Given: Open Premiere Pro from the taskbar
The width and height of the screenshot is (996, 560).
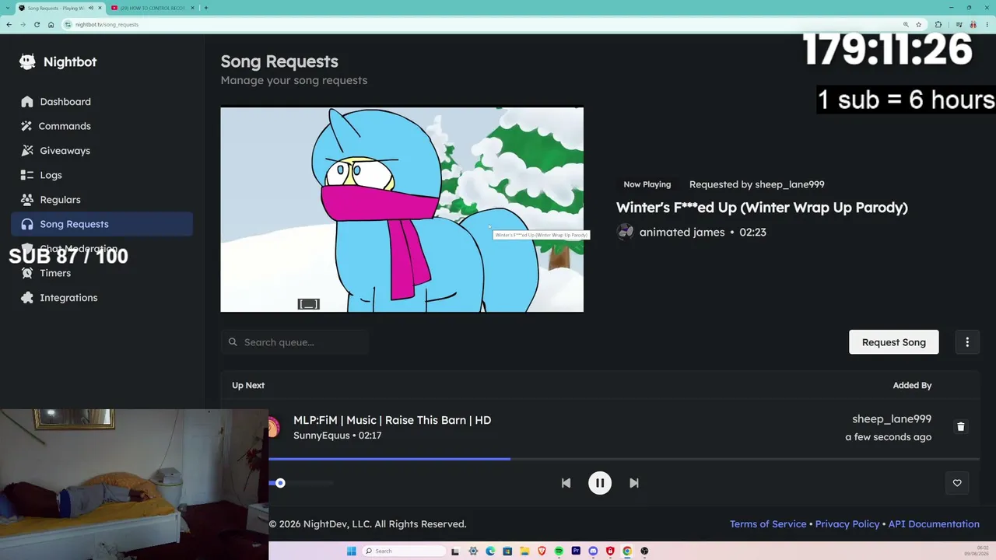Looking at the screenshot, I should point(576,551).
